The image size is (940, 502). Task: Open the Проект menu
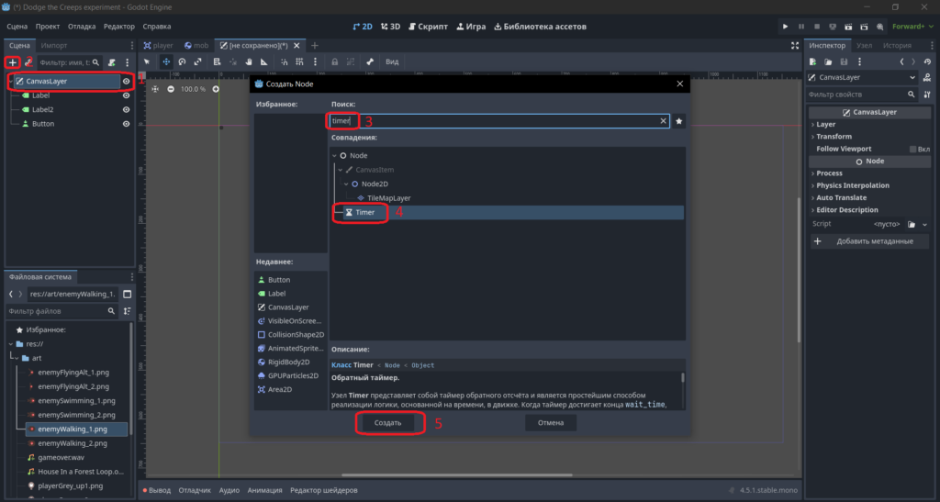click(x=48, y=27)
